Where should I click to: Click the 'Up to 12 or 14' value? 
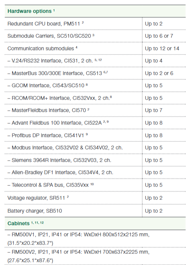tap(162, 48)
